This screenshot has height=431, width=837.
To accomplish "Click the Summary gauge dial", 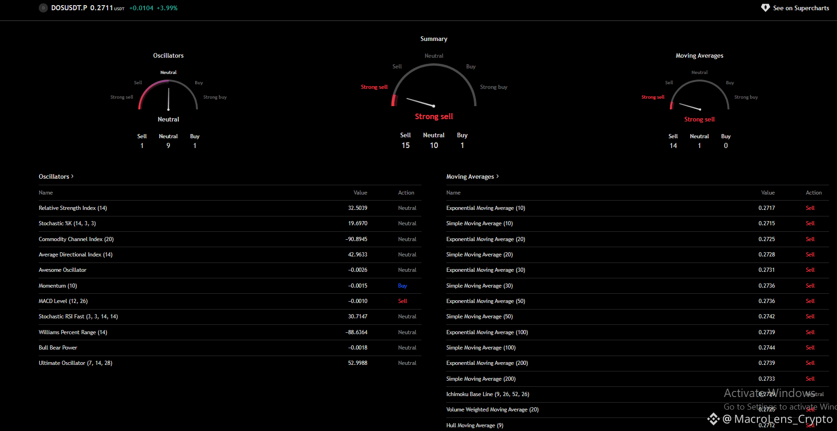I will (x=434, y=85).
